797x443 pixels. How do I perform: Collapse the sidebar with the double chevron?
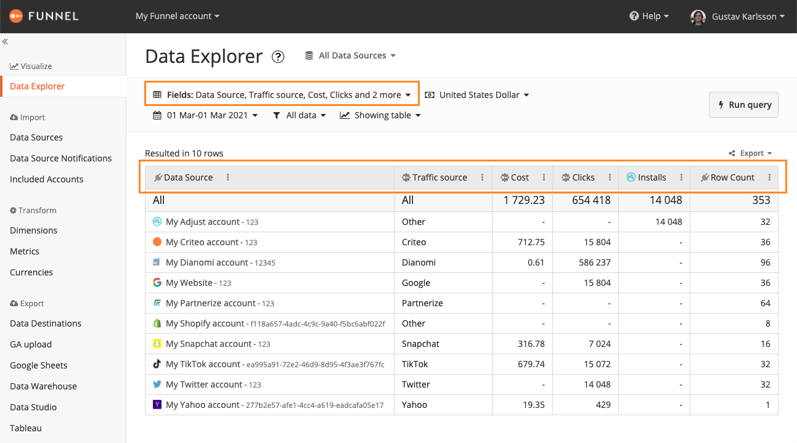[x=5, y=42]
